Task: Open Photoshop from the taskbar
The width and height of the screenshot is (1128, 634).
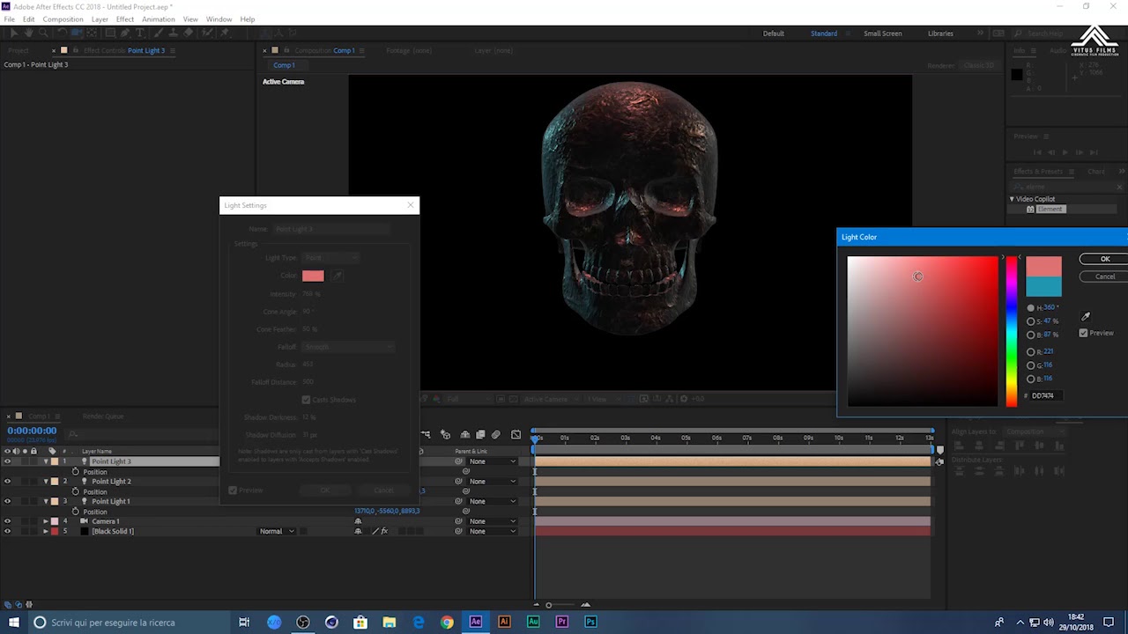Action: 590,623
